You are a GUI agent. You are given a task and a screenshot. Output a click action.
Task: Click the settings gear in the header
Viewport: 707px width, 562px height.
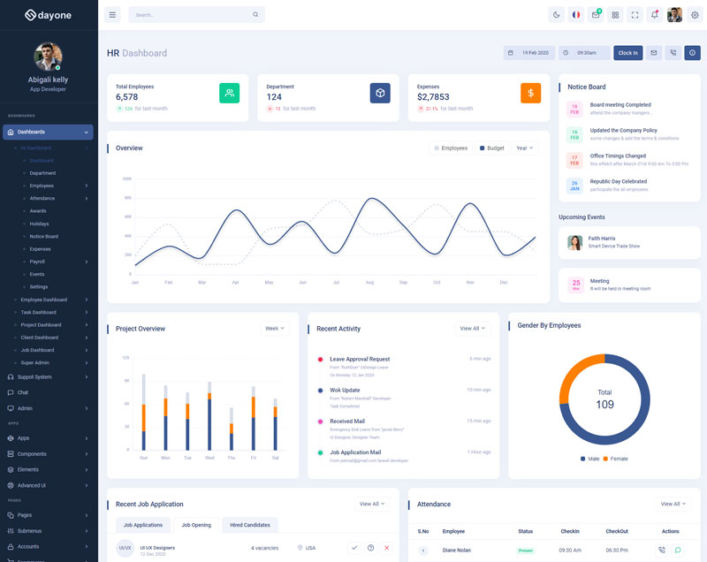coord(695,15)
